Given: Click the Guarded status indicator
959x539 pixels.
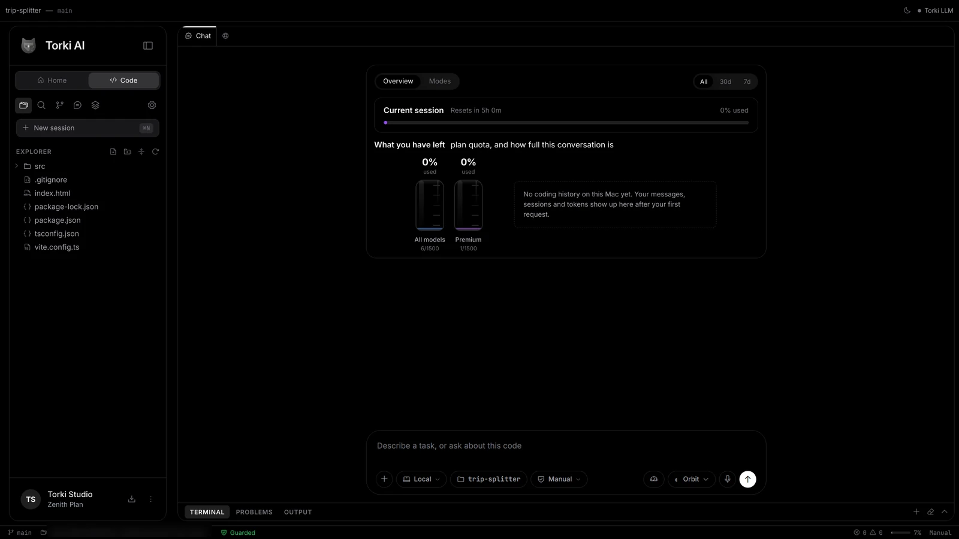Looking at the screenshot, I should (x=238, y=532).
